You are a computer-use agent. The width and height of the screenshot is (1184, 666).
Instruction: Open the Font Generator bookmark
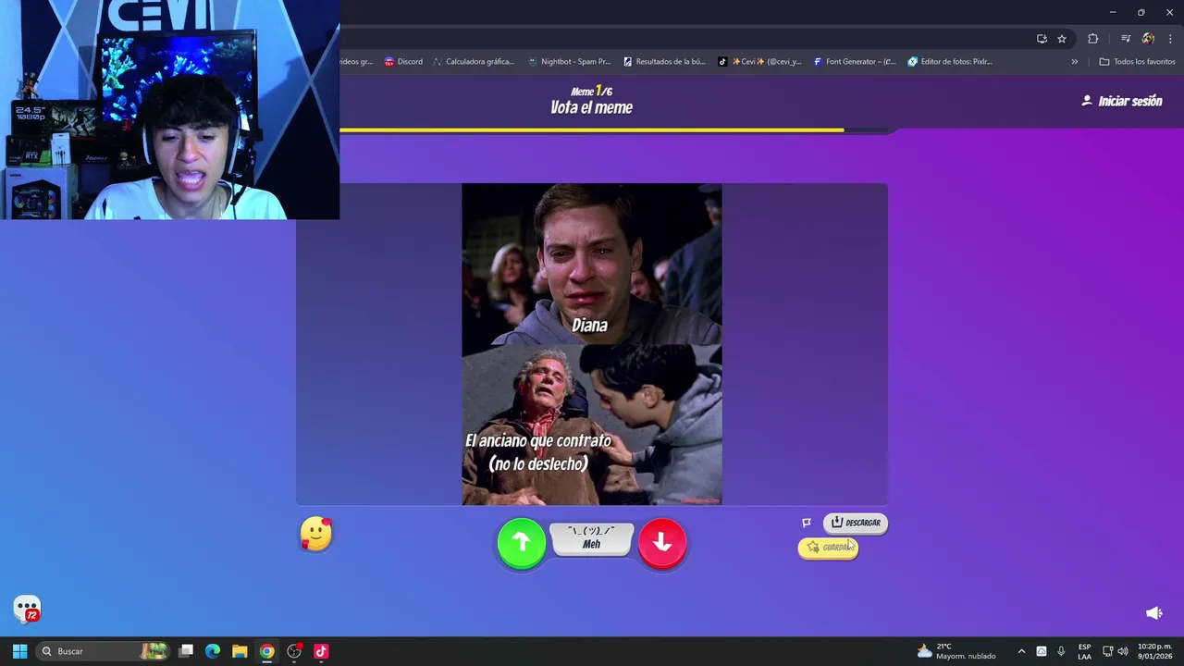click(855, 62)
